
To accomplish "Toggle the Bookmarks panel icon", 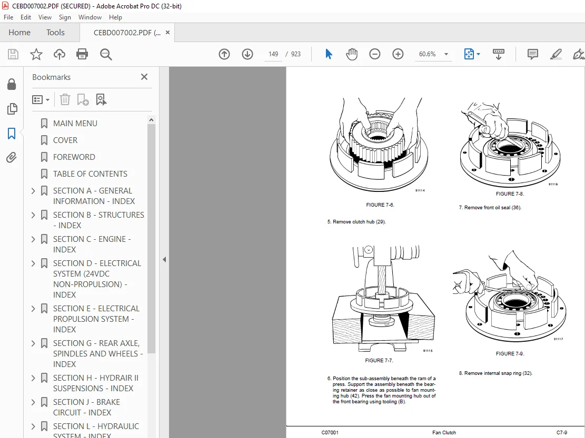I will point(12,134).
